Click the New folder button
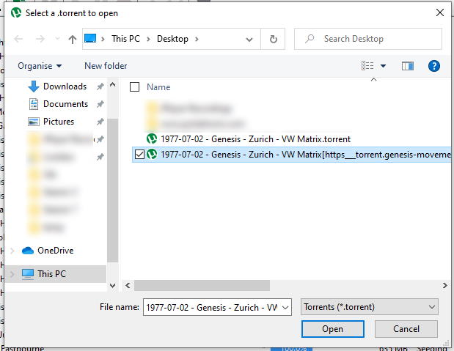454x351 pixels. 106,66
